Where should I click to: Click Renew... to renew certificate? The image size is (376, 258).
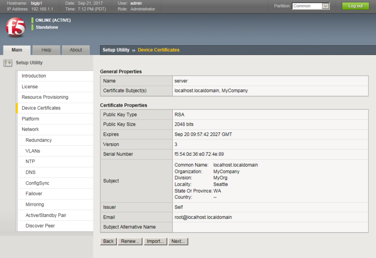click(x=130, y=242)
